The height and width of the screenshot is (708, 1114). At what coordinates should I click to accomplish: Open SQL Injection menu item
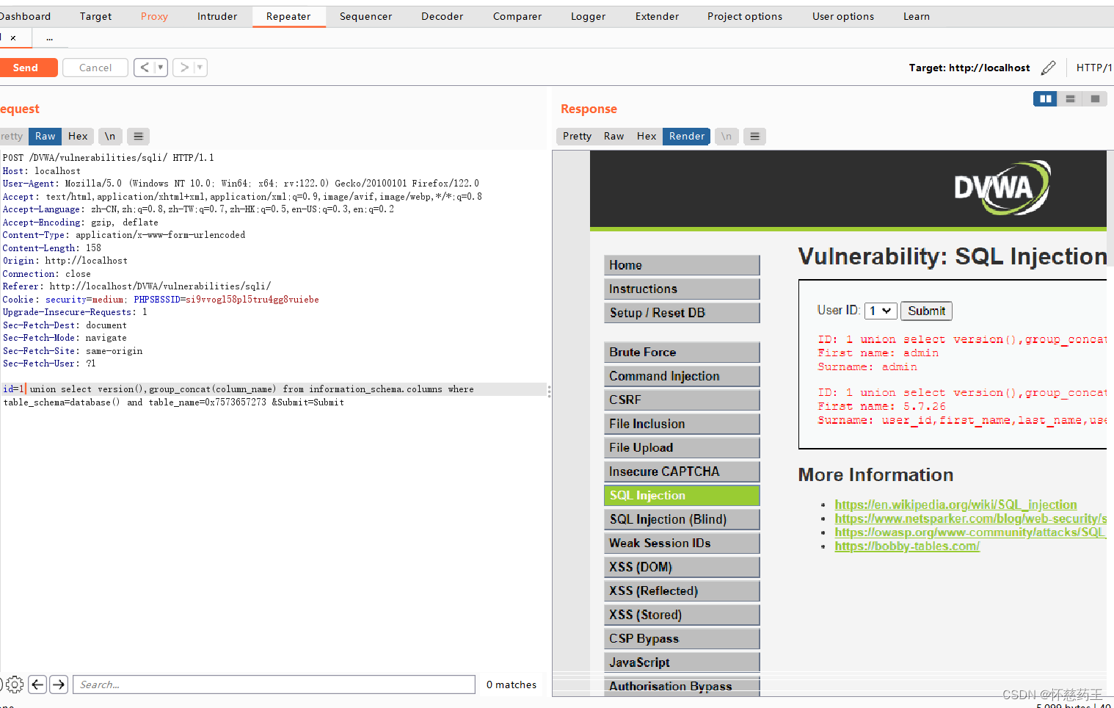click(682, 495)
